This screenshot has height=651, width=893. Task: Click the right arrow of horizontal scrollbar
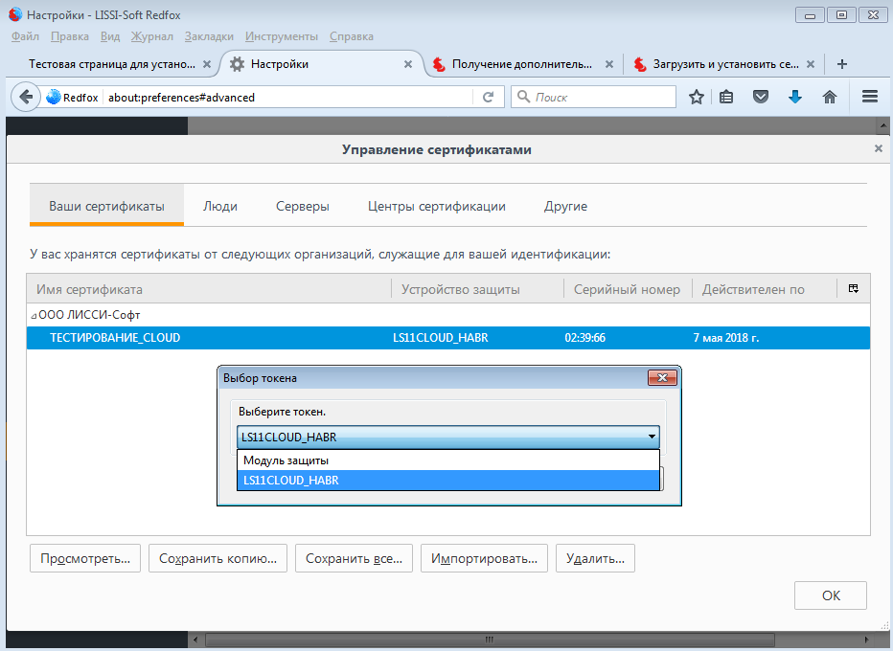point(865,640)
